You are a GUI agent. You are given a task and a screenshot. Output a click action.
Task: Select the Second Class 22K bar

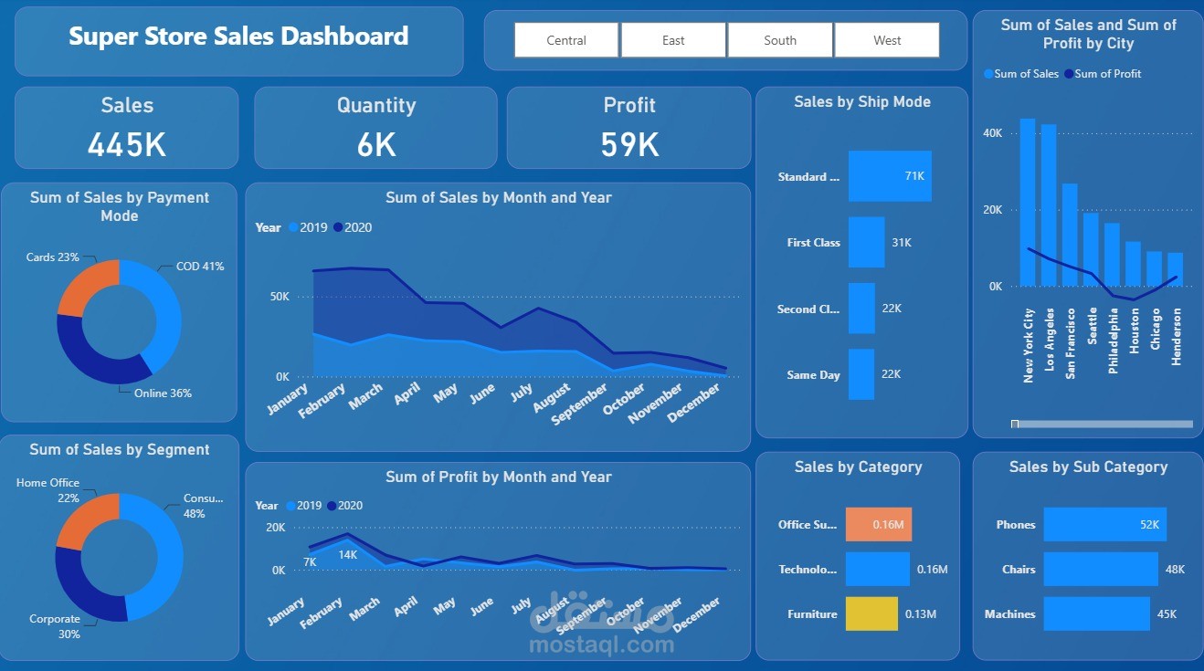861,309
